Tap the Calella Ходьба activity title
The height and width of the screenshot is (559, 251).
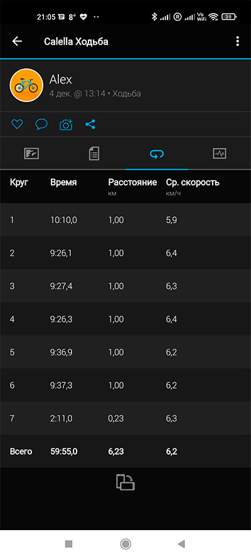76,42
